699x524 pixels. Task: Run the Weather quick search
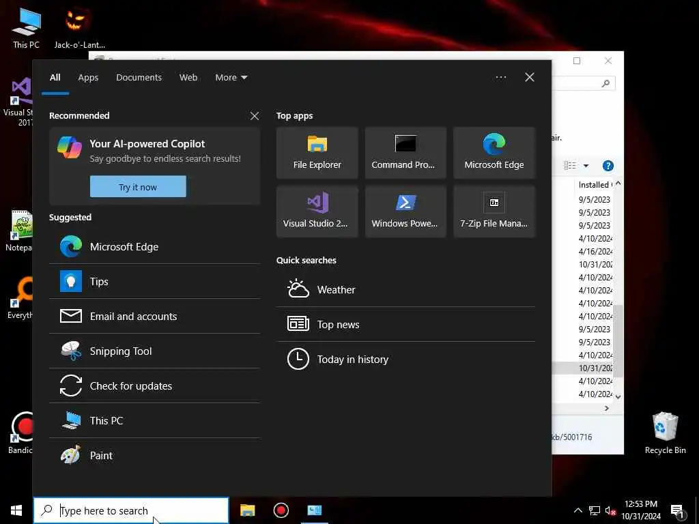405,289
